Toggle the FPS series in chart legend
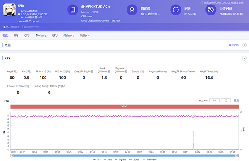The width and height of the screenshot is (249, 161). pyautogui.click(x=97, y=159)
